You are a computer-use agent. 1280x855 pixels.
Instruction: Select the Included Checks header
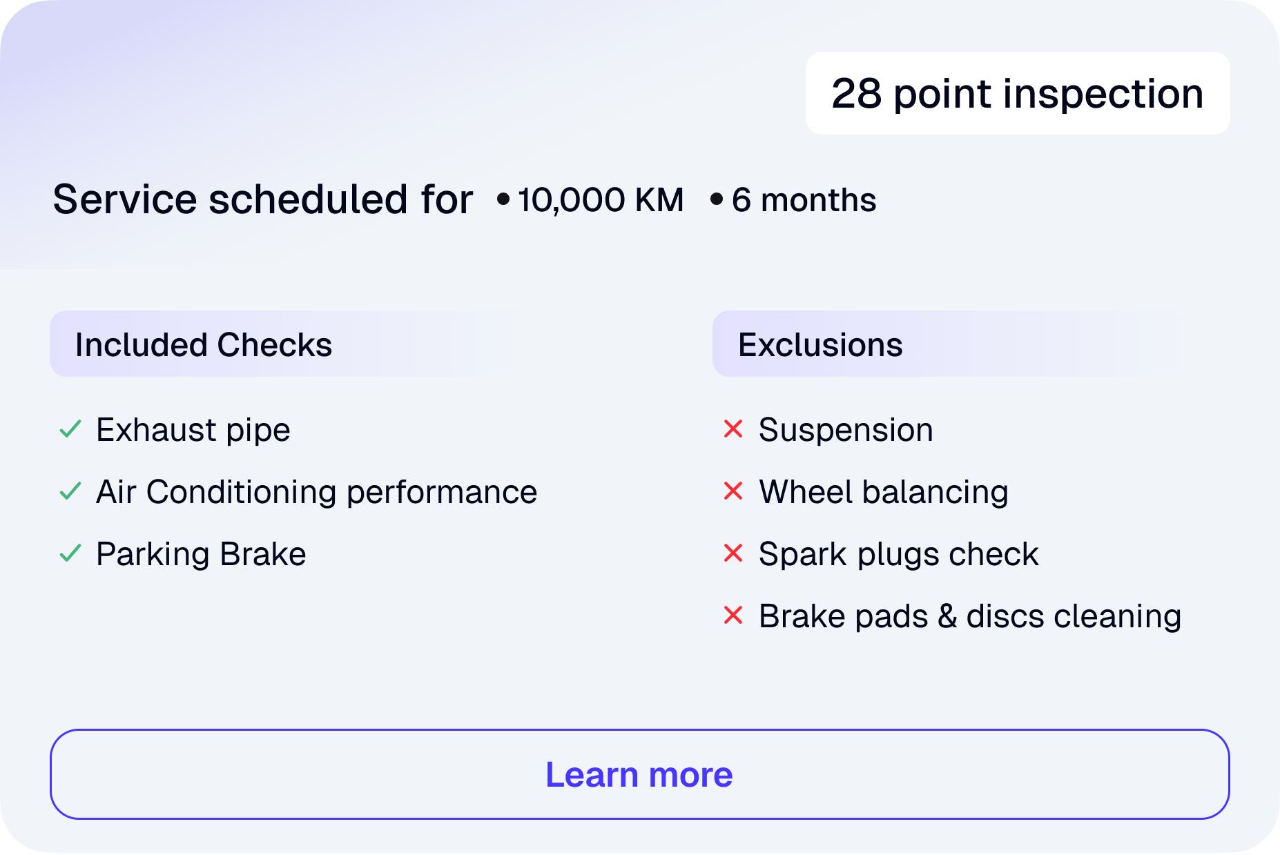click(204, 344)
